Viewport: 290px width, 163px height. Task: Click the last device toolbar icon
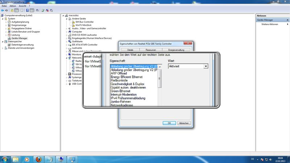[51, 11]
